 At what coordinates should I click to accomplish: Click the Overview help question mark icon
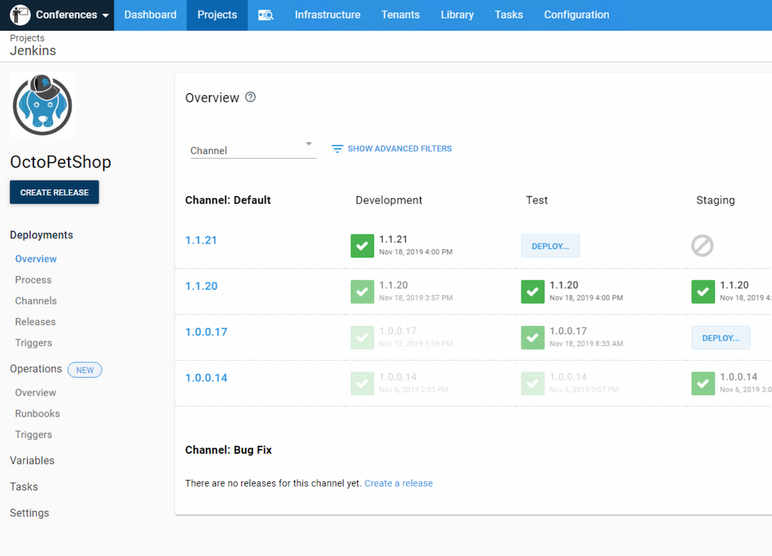(x=251, y=97)
